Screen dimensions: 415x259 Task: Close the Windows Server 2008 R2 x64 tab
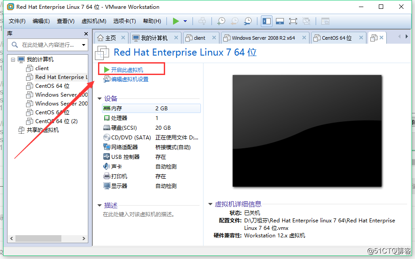point(304,38)
